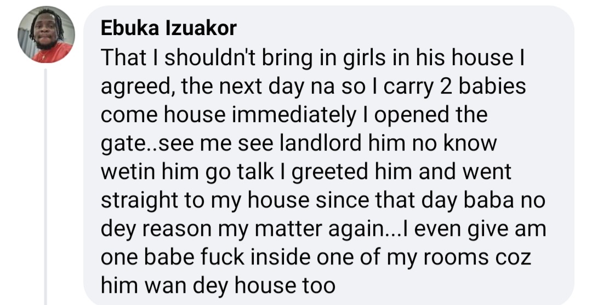
Task: Click the line starting "dey reason my matter"
Action: click(323, 229)
